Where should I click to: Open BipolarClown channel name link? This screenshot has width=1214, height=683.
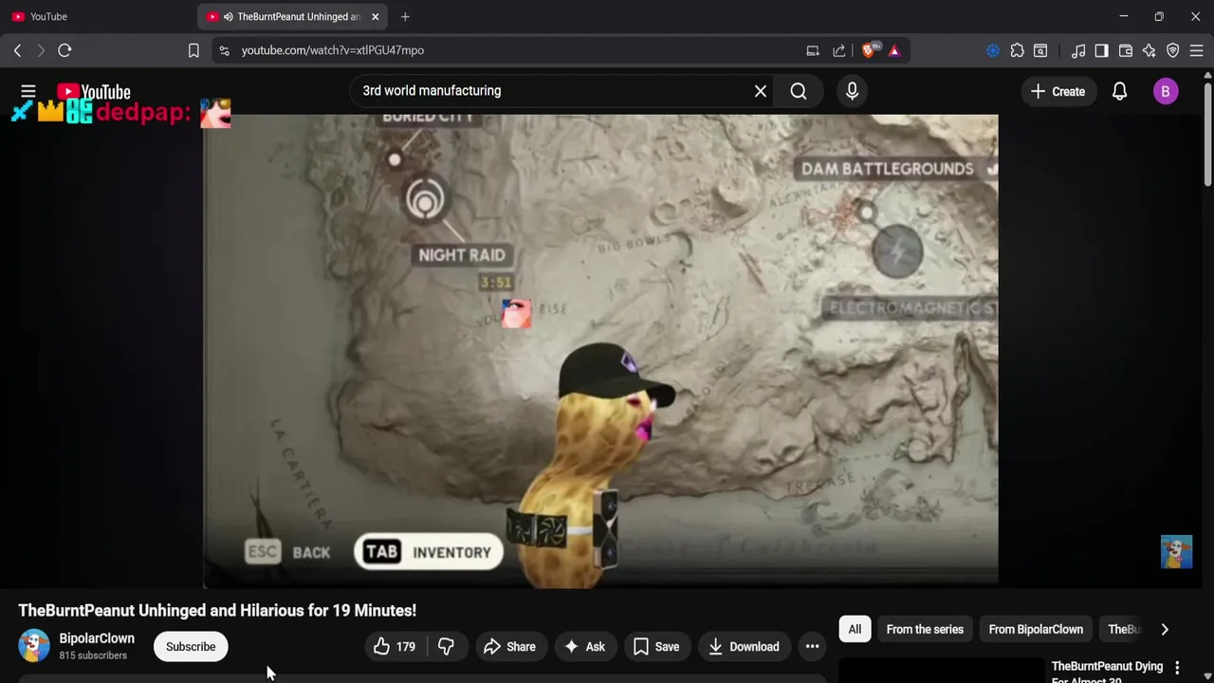pyautogui.click(x=97, y=638)
